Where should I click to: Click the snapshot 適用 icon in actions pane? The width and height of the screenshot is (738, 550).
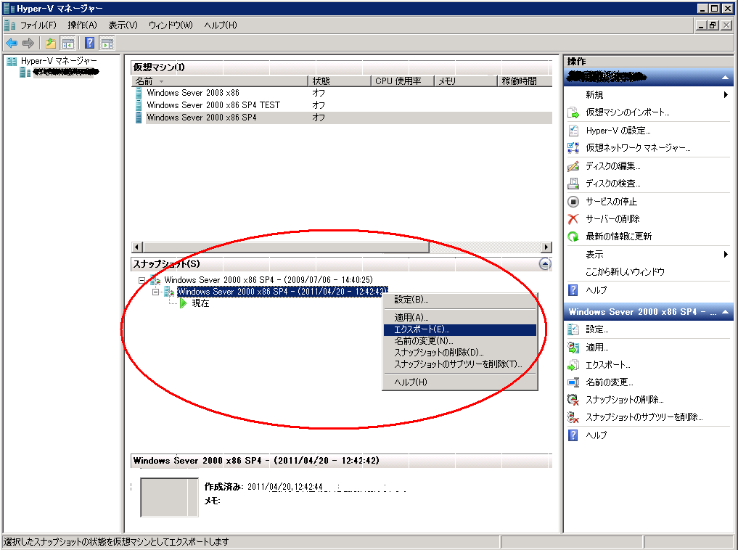(x=573, y=348)
